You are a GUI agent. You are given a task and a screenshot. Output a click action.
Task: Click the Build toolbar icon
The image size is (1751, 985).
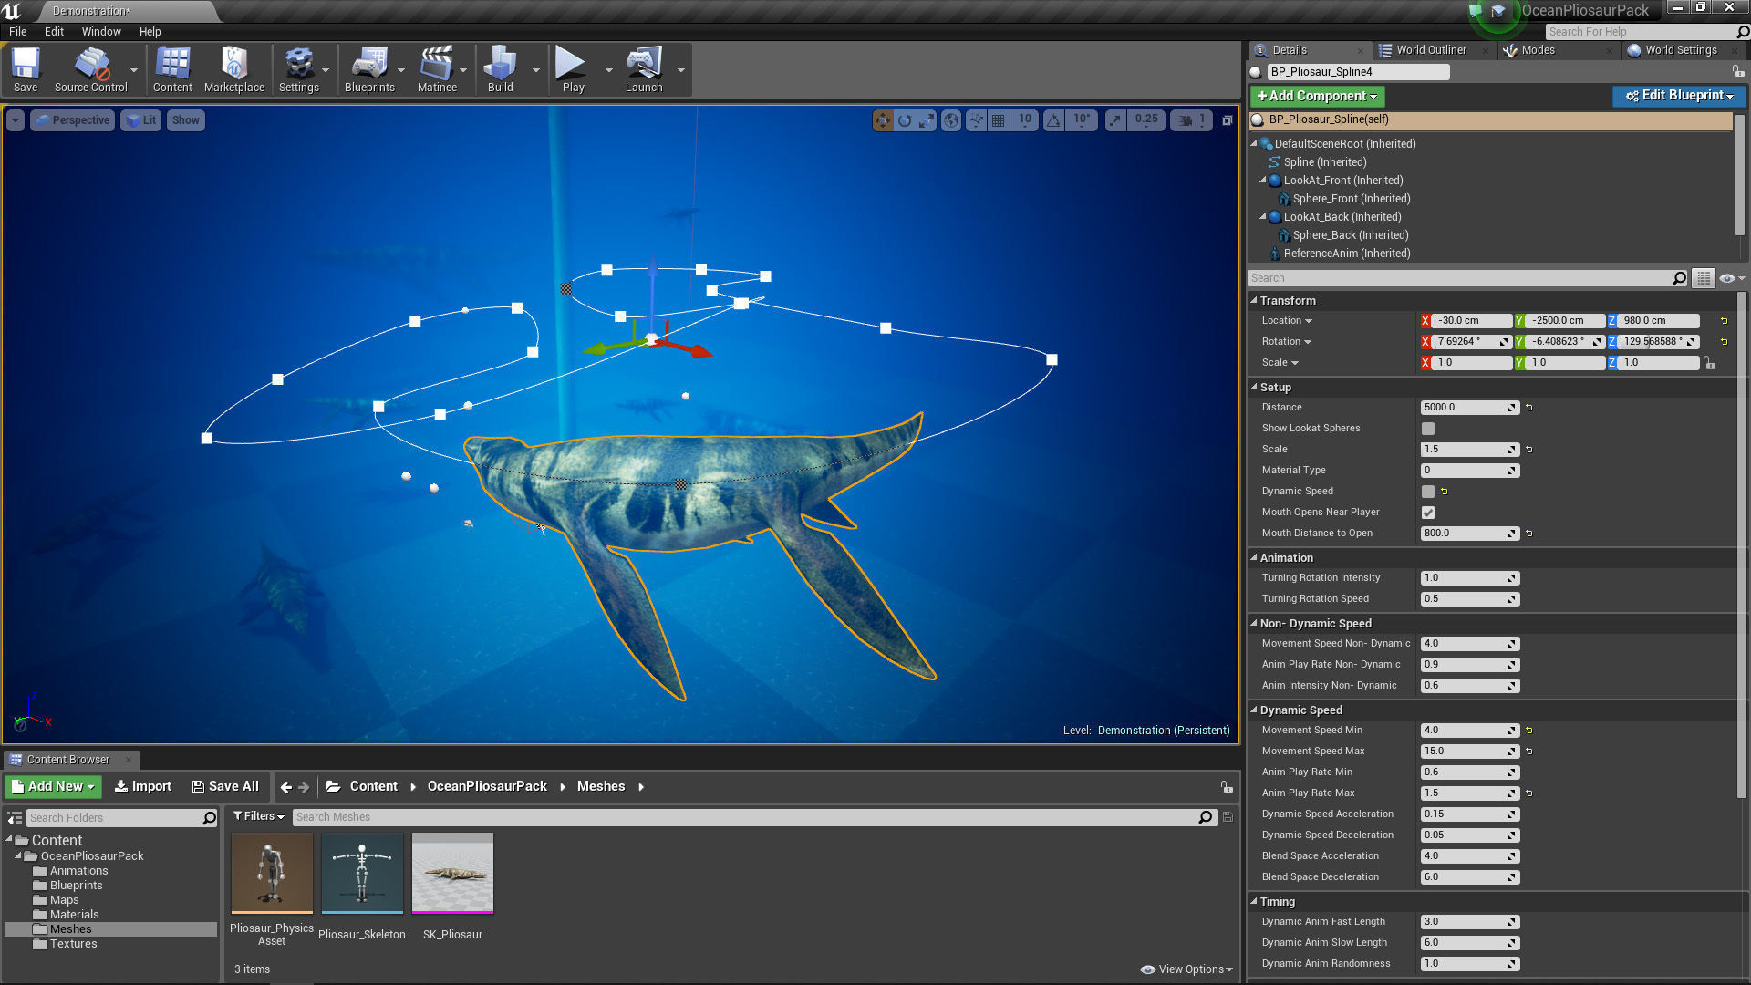coord(500,70)
